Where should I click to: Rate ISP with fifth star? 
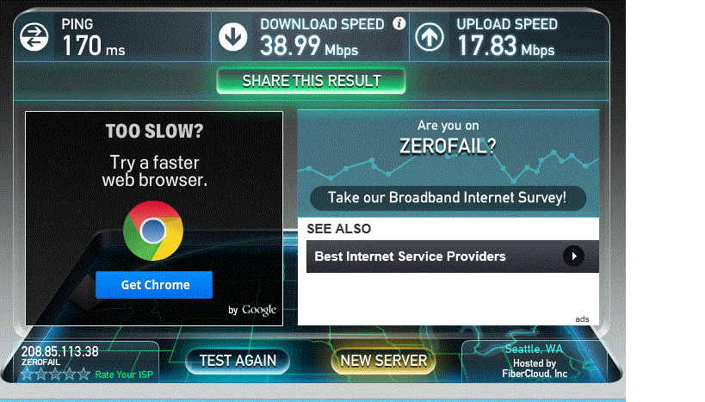pyautogui.click(x=83, y=374)
